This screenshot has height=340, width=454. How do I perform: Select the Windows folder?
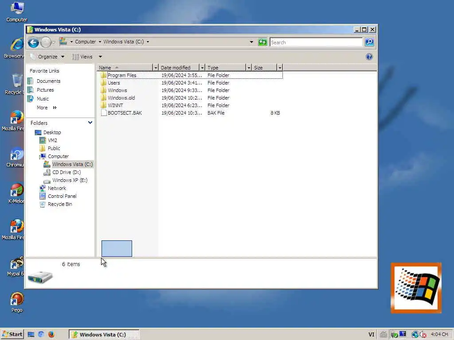(x=117, y=90)
